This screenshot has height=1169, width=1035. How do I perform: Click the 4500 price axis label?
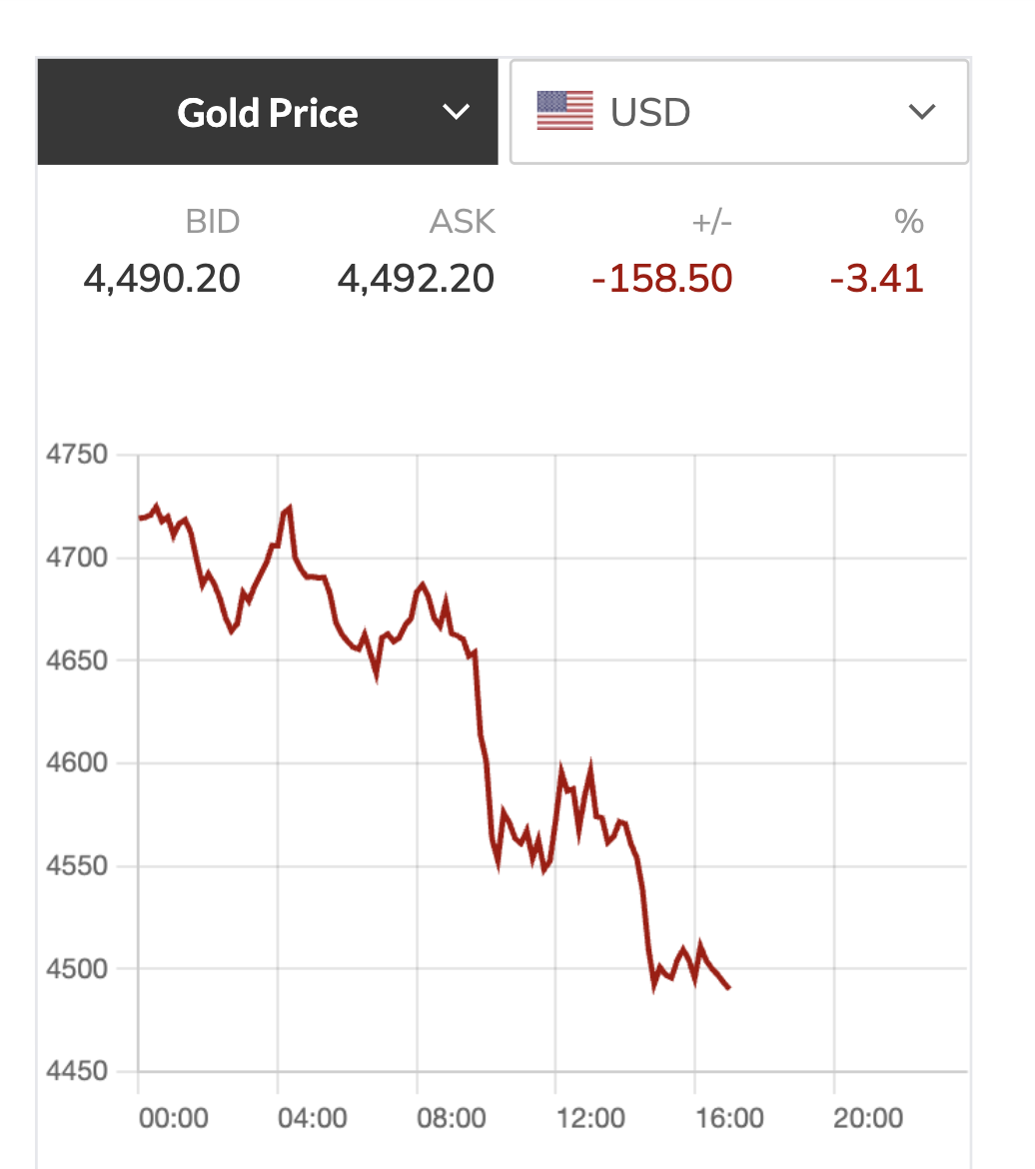[x=76, y=968]
